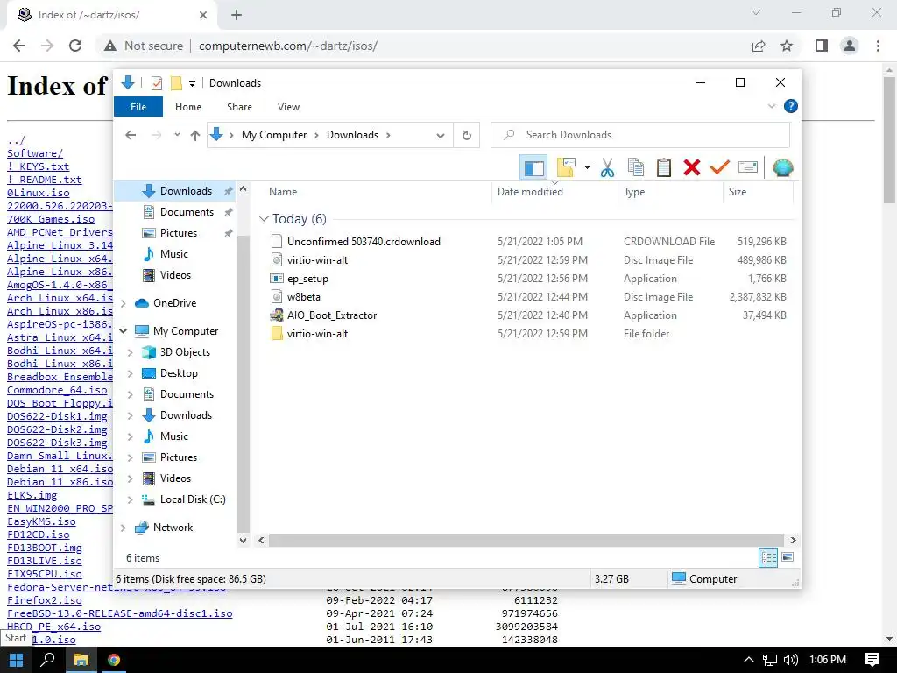Viewport: 897px width, 673px height.
Task: Open the File ribbon tab
Action: [x=138, y=106]
